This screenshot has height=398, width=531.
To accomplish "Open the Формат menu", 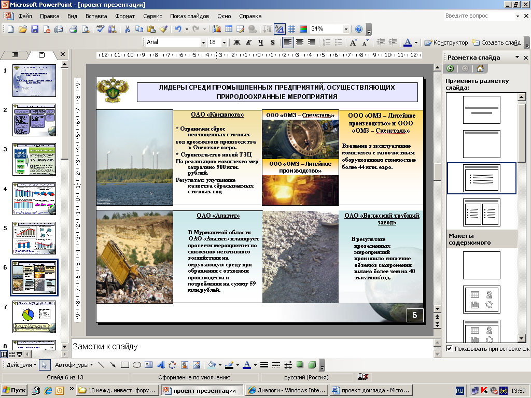I will click(125, 16).
